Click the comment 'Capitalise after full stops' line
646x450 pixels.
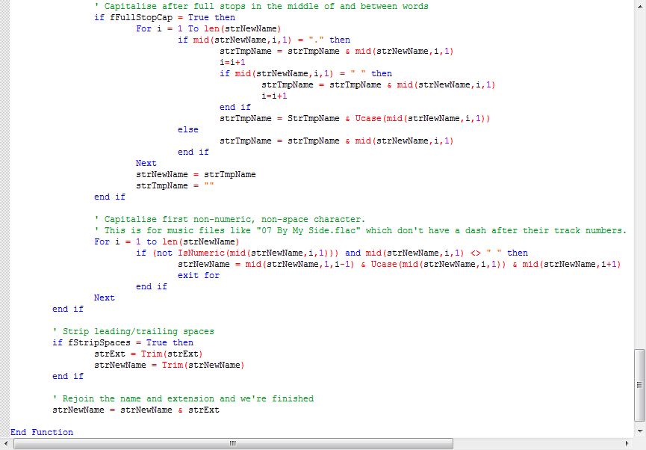pos(261,6)
